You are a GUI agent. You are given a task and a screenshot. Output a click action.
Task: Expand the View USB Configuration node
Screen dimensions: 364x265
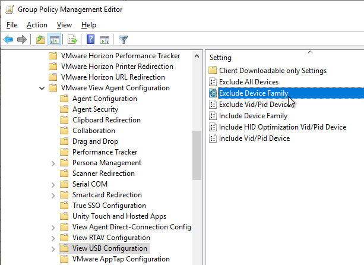coord(53,249)
